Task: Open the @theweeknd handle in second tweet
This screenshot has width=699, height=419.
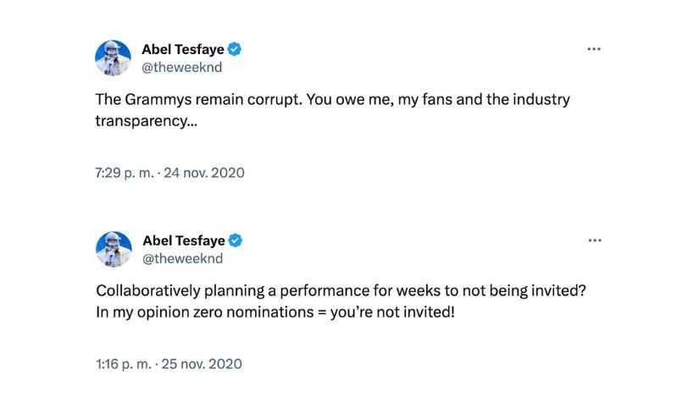Action: coord(182,258)
